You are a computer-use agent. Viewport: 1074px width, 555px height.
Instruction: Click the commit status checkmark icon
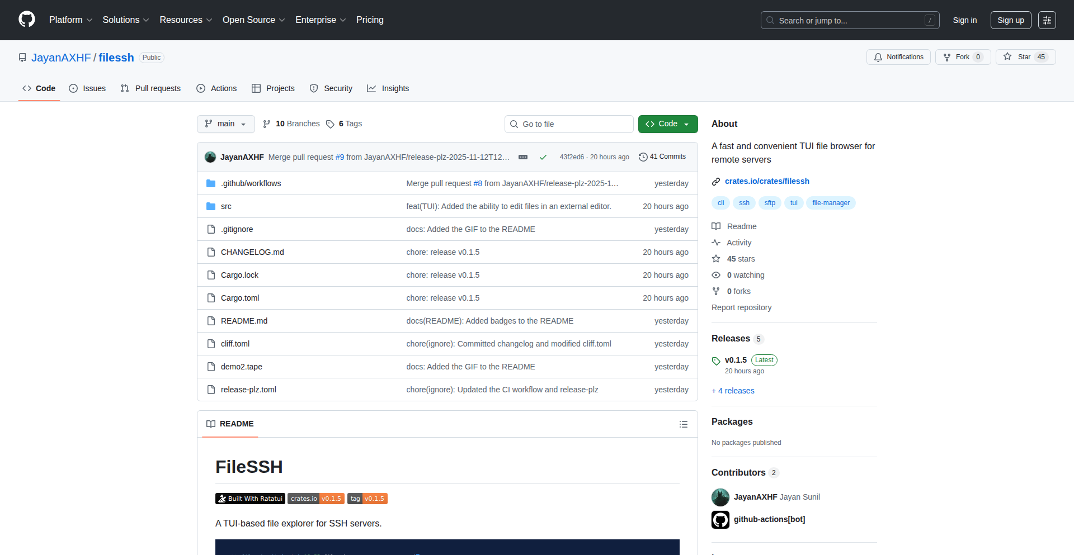tap(543, 157)
